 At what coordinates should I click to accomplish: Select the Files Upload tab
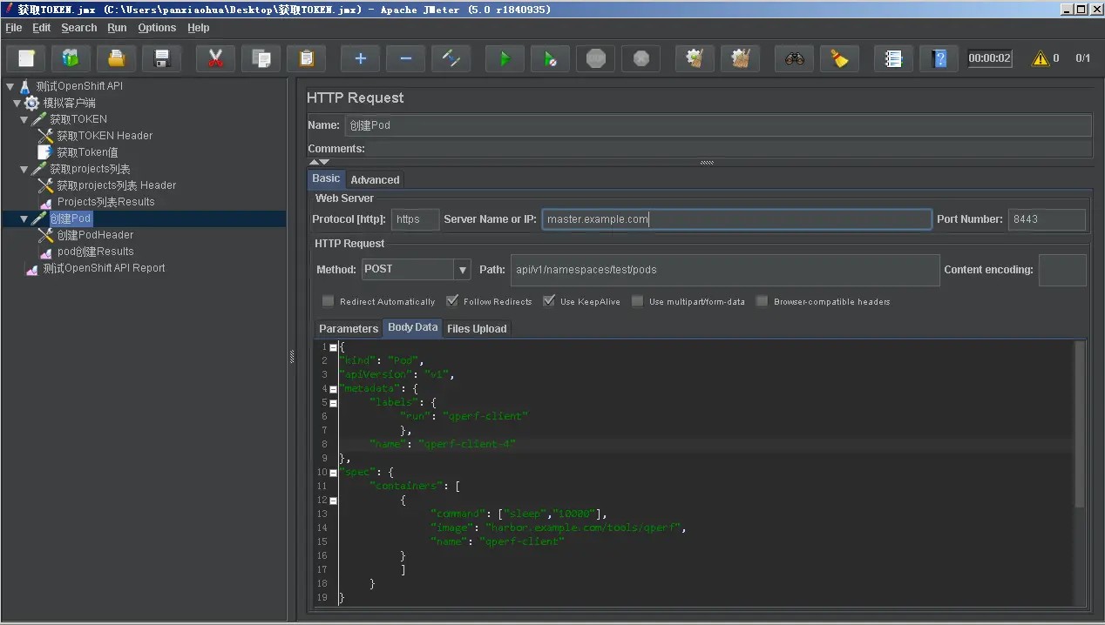[476, 328]
